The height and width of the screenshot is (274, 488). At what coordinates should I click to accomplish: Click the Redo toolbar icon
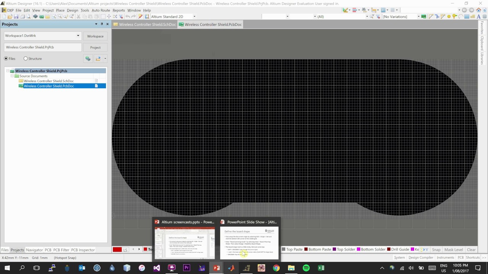(133, 17)
